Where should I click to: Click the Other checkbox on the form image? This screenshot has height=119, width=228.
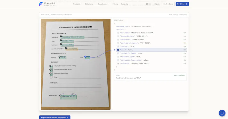tap(51, 77)
